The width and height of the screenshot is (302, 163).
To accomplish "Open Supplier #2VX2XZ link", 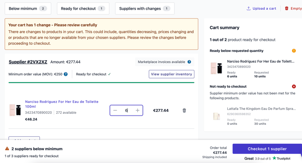I will click(x=28, y=62).
